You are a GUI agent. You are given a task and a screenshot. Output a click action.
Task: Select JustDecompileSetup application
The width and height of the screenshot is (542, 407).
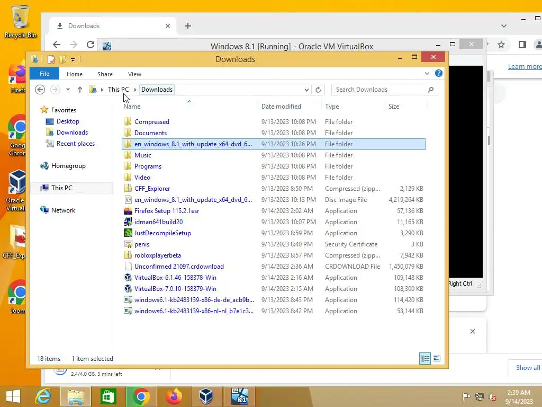click(x=274, y=233)
